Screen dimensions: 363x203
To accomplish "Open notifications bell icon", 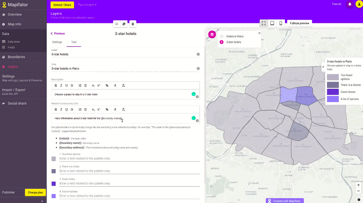I will pyautogui.click(x=350, y=4).
